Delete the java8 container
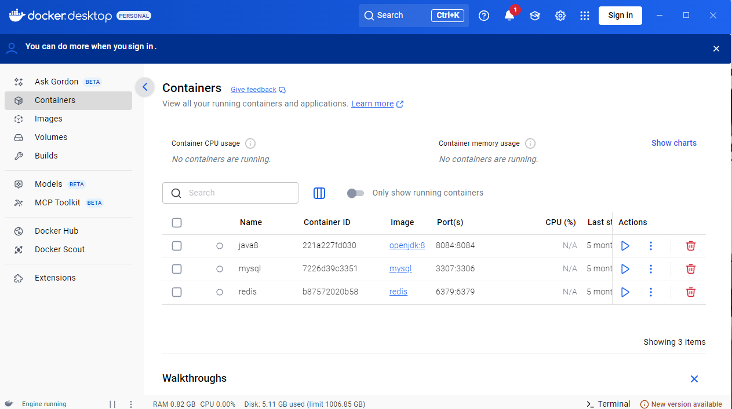The width and height of the screenshot is (732, 409). [x=691, y=246]
